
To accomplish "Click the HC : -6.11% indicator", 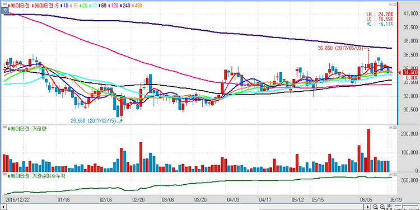I will (380, 24).
